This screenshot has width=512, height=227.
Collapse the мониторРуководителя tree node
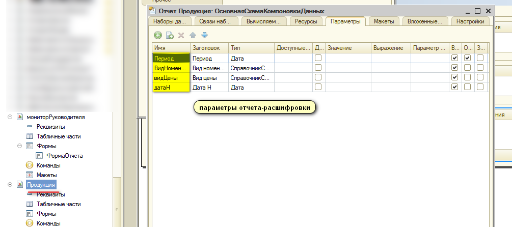[x=10, y=117]
